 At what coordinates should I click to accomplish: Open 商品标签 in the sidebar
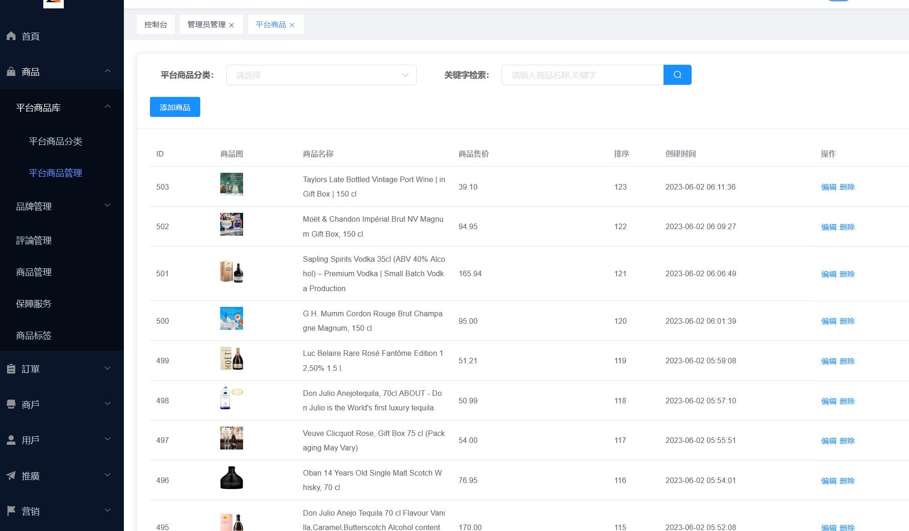coord(34,335)
